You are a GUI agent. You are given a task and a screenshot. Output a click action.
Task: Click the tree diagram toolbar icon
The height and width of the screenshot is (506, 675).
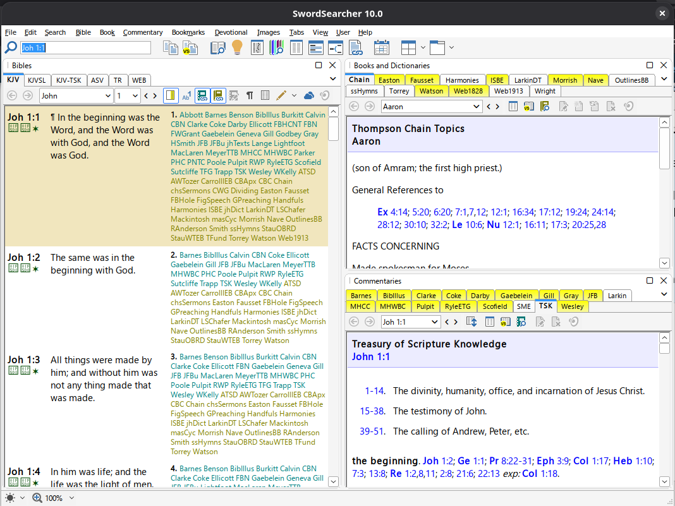336,47
